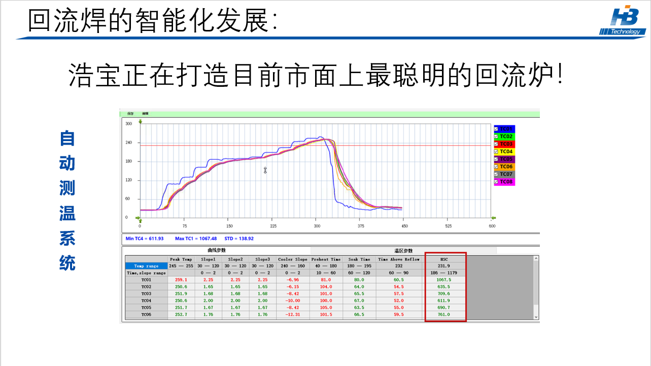
Task: Select the TC05 row header in the table
Action: (x=146, y=307)
